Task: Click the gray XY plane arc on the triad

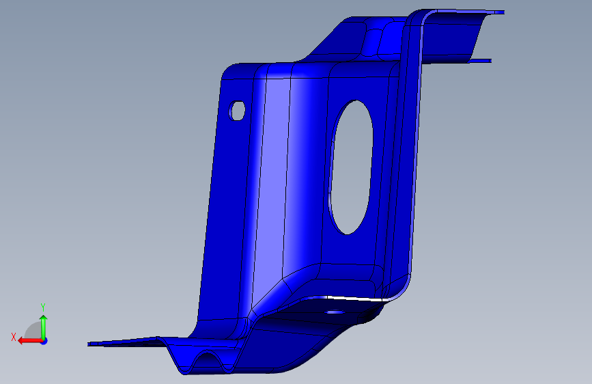Action: [x=33, y=330]
